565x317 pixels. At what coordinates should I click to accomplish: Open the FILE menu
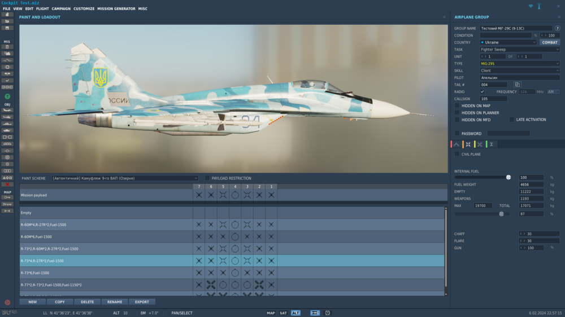pos(6,8)
